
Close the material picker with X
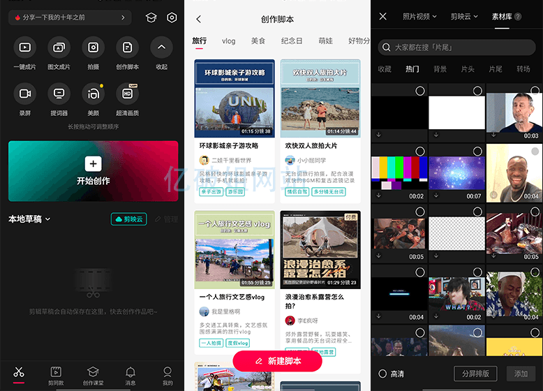(382, 16)
